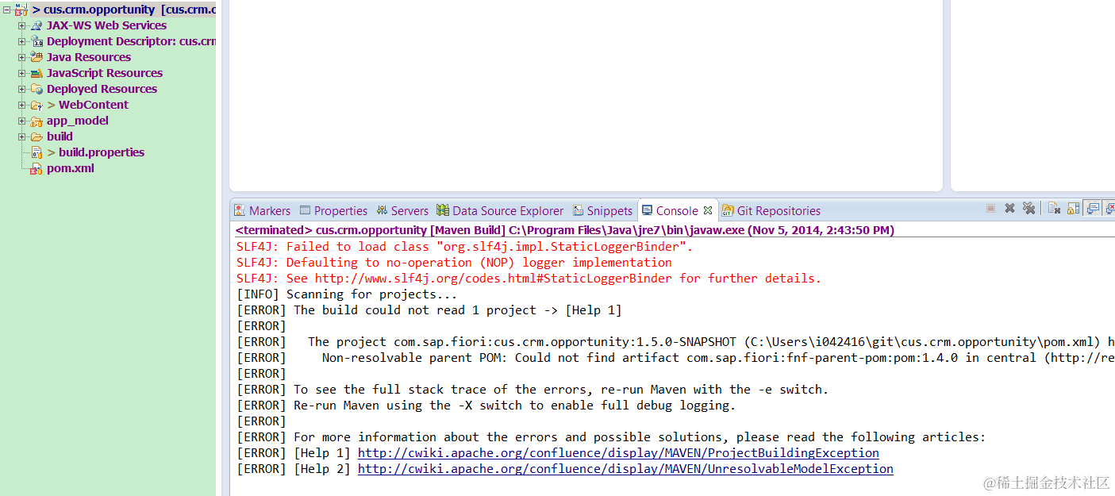
Task: Click "Re-run Maven using the -X switch" line
Action: (486, 406)
